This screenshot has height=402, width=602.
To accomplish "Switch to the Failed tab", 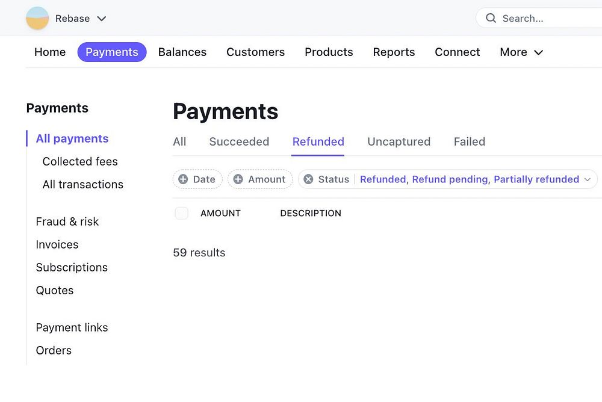I will [x=469, y=142].
